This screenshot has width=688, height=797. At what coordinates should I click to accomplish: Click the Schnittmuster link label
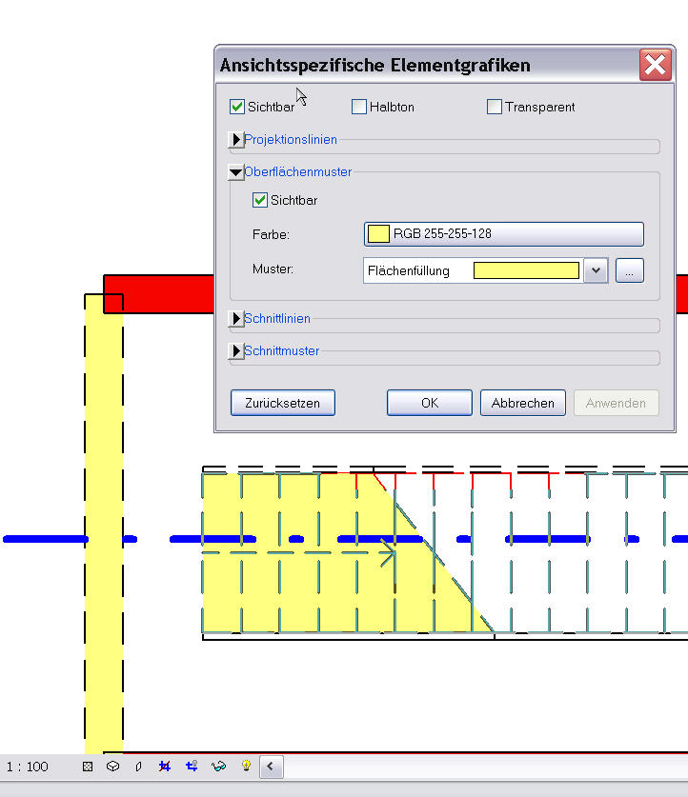click(282, 350)
